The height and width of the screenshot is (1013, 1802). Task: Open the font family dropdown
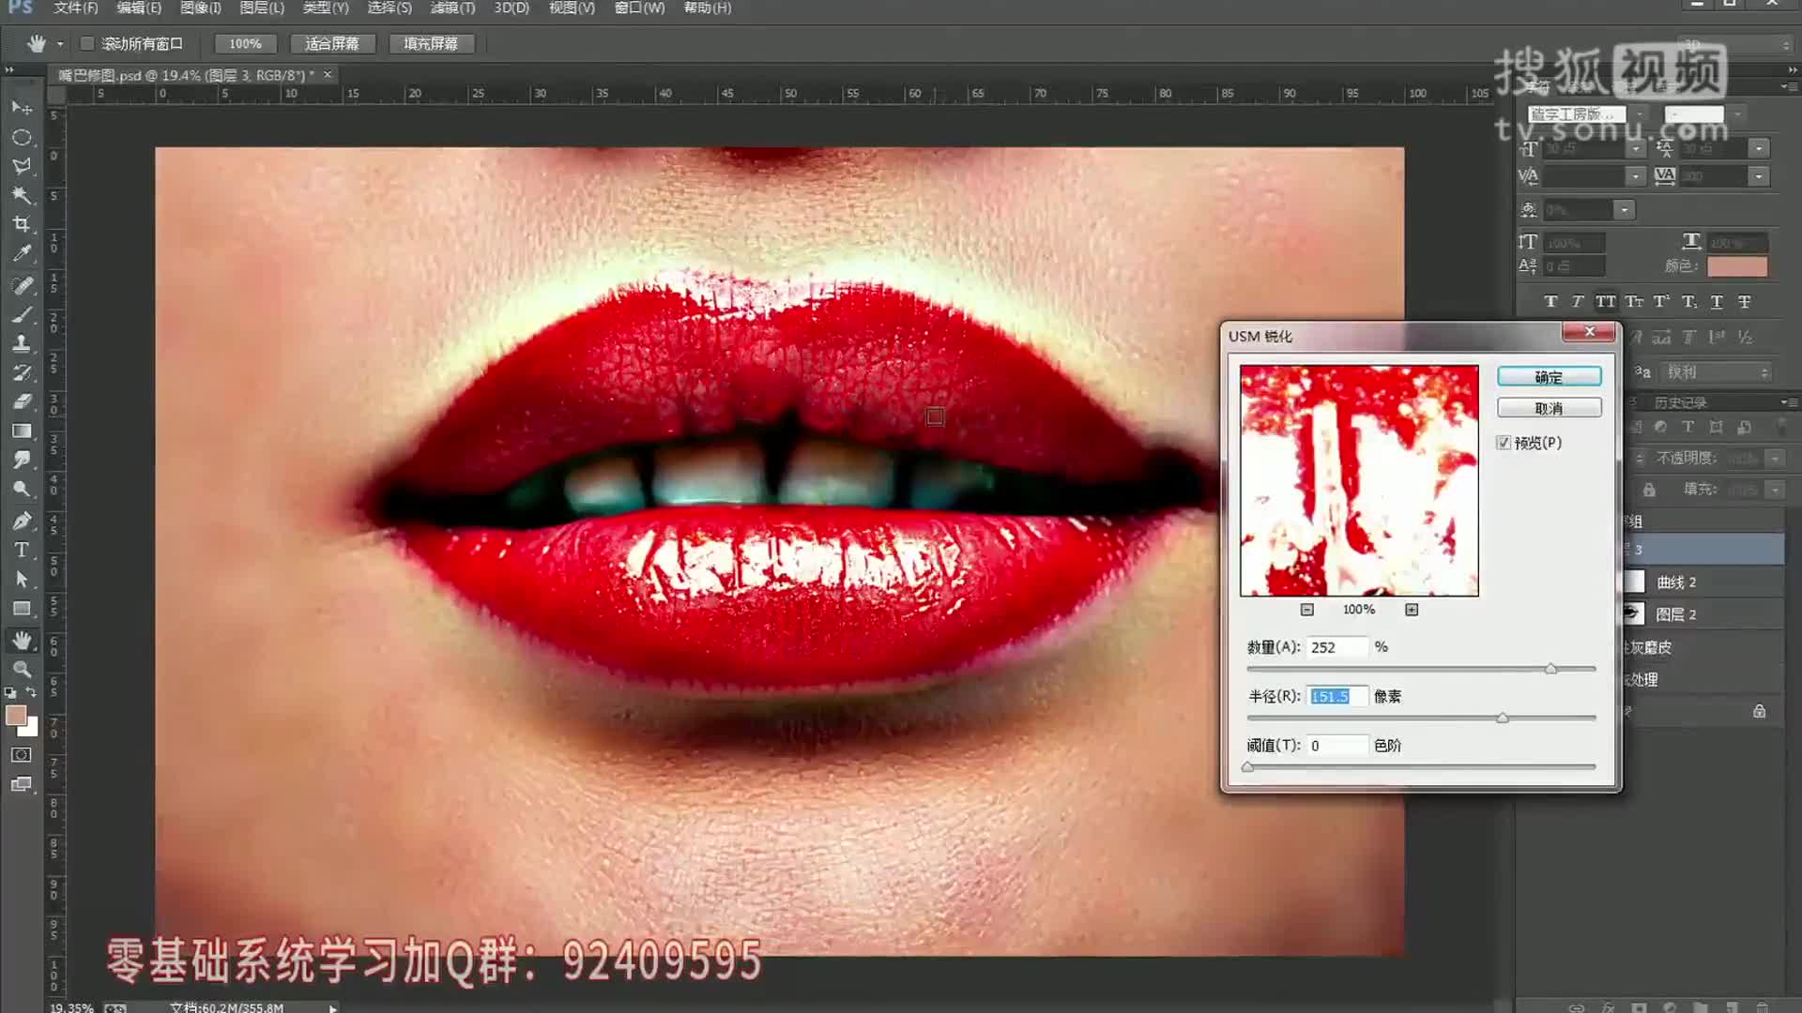click(x=1639, y=114)
